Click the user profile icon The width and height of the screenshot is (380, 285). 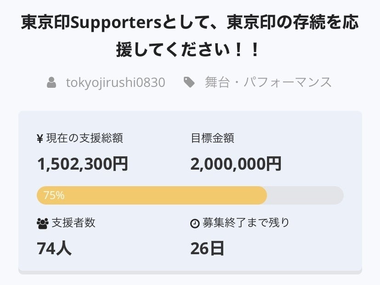pos(51,83)
